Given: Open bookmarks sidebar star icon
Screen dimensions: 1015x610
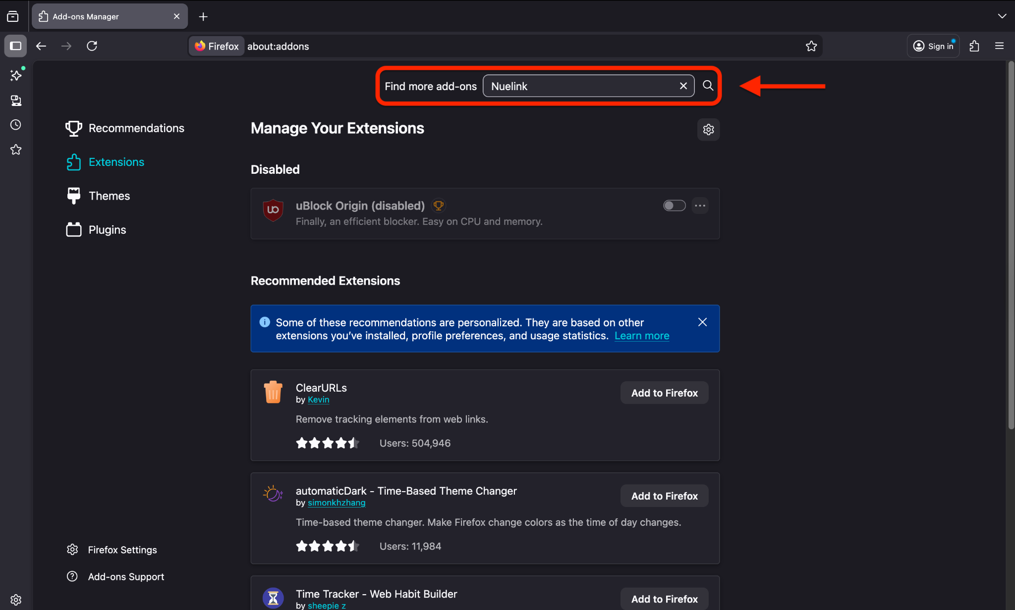Looking at the screenshot, I should [x=16, y=150].
